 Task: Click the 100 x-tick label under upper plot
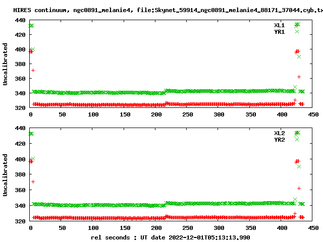[x=93, y=114]
